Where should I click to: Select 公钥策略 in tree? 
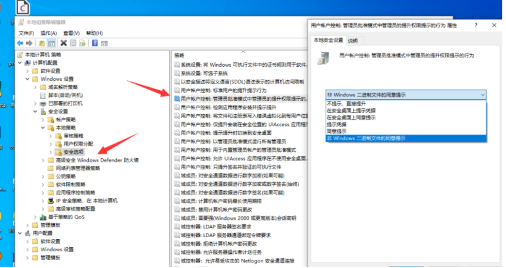(x=66, y=177)
